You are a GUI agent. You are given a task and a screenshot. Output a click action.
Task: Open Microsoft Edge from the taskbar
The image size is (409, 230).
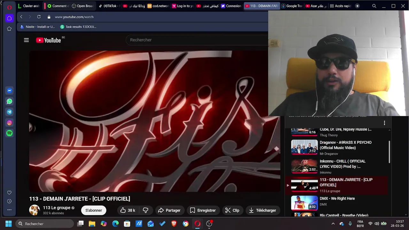point(115,224)
